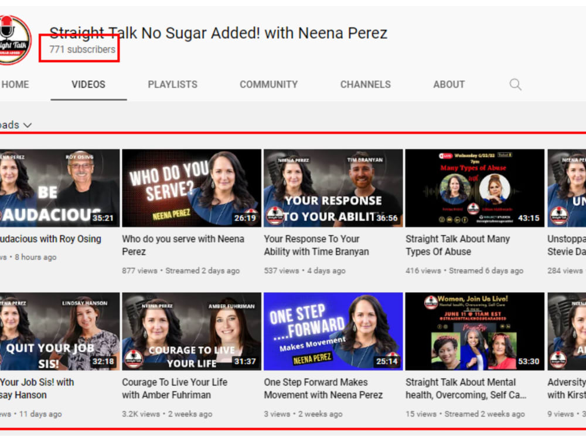
Task: Open title 'Courage To Live Your Life with Amber Fuhriman'
Action: (175, 388)
